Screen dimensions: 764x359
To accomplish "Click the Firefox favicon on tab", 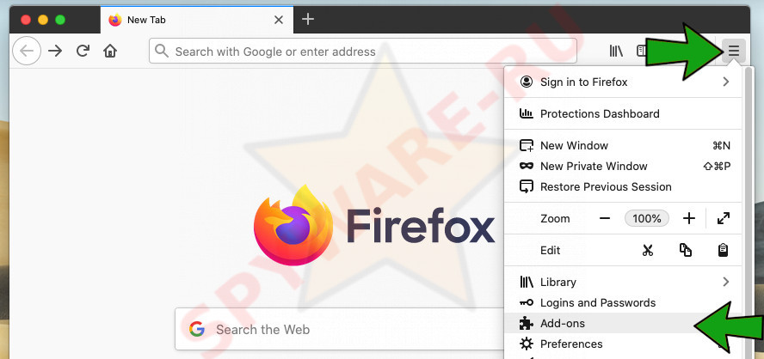I will [115, 20].
